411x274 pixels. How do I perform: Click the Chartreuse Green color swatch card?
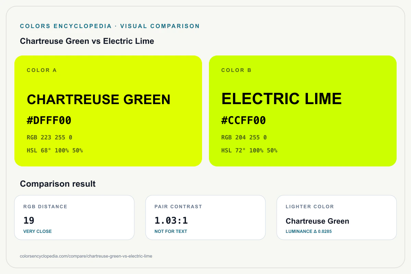click(x=108, y=111)
